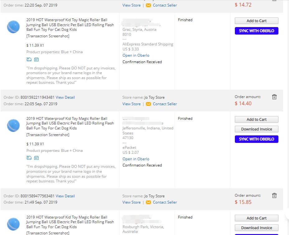Click the card icon beside truck in Indiana order
Image resolution: width=289 pixels, height=235 pixels.
(36, 158)
